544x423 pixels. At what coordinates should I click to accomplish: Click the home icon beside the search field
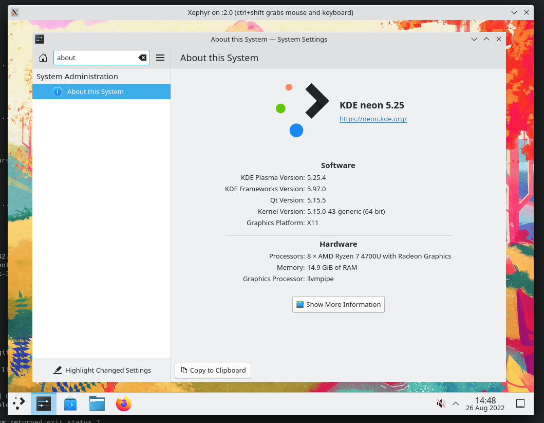coord(43,58)
